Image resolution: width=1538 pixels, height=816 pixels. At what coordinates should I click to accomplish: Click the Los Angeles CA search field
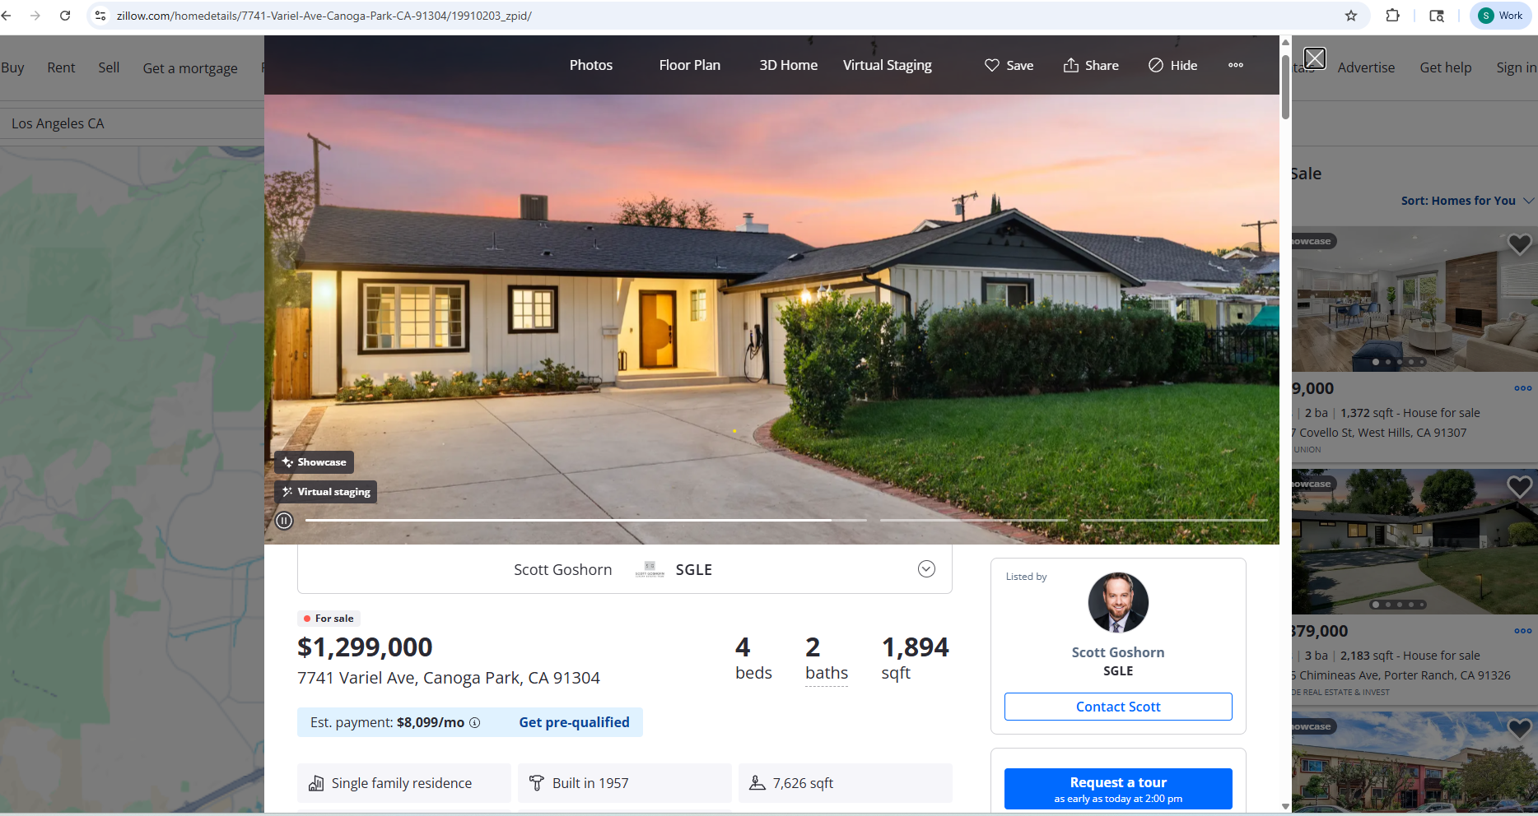[x=132, y=123]
